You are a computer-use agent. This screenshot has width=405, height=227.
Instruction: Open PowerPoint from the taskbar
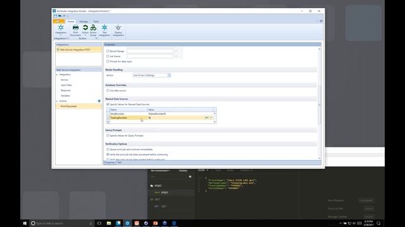click(x=155, y=223)
